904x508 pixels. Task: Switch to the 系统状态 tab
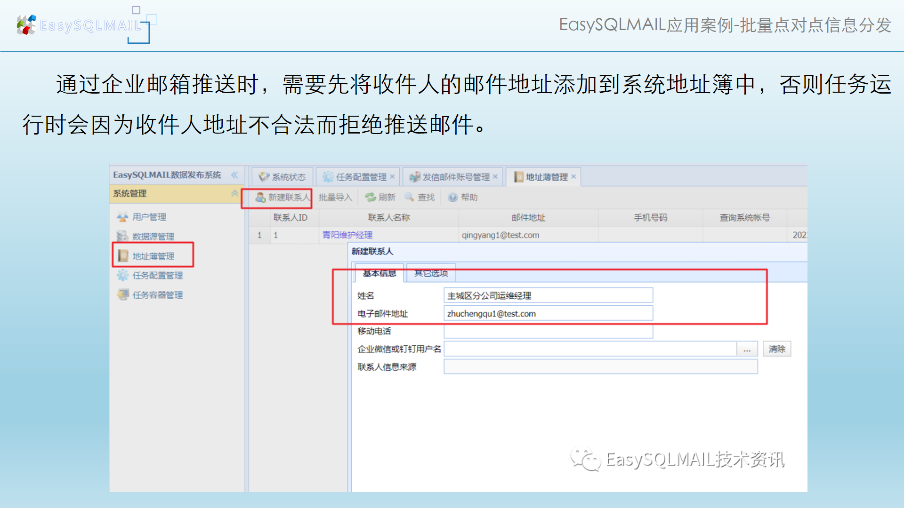(282, 177)
